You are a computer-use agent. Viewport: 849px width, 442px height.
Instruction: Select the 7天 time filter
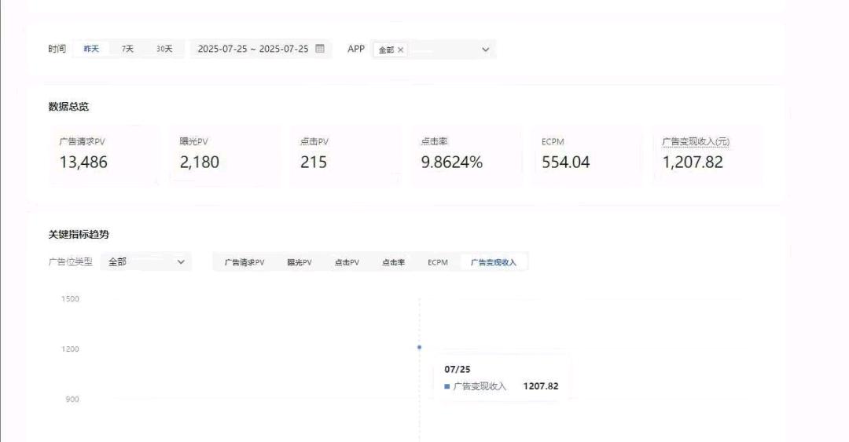pyautogui.click(x=127, y=49)
